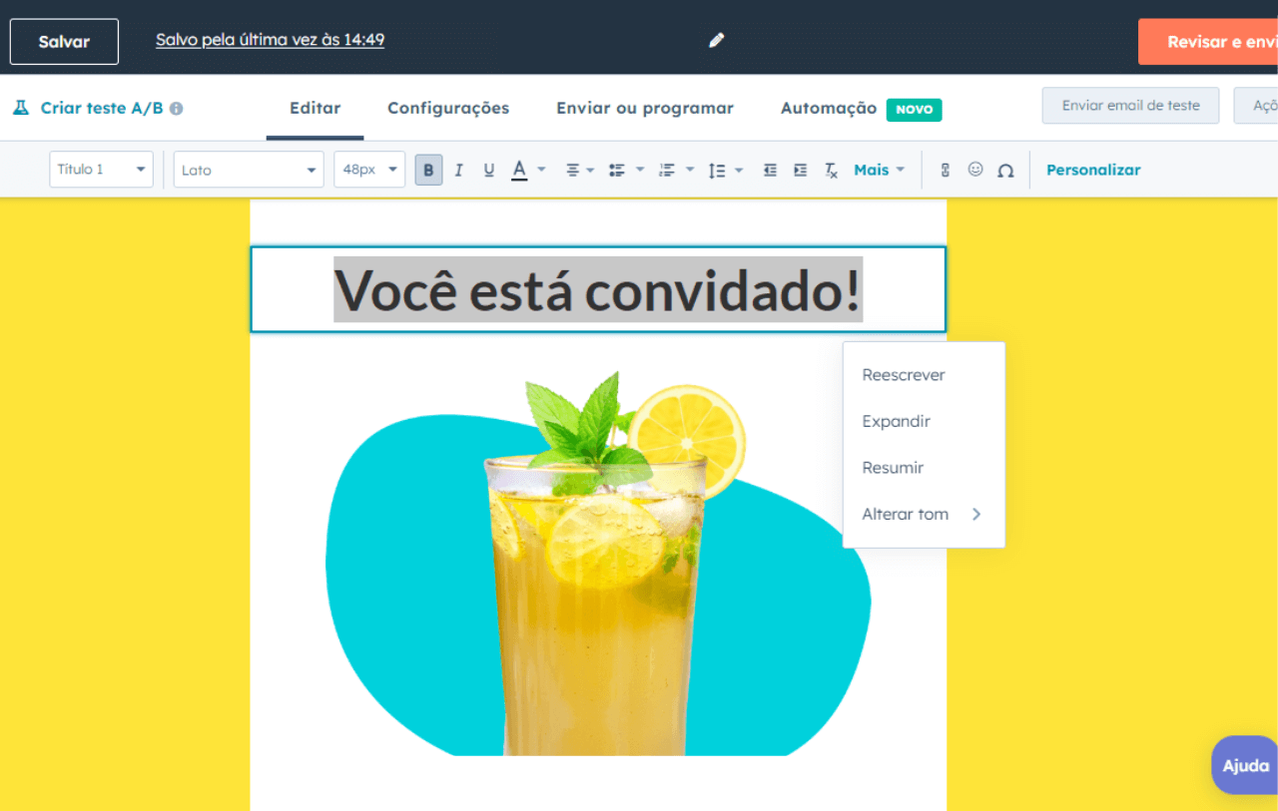Open the emoji picker icon
Screen dimensions: 1278x811
coord(975,170)
